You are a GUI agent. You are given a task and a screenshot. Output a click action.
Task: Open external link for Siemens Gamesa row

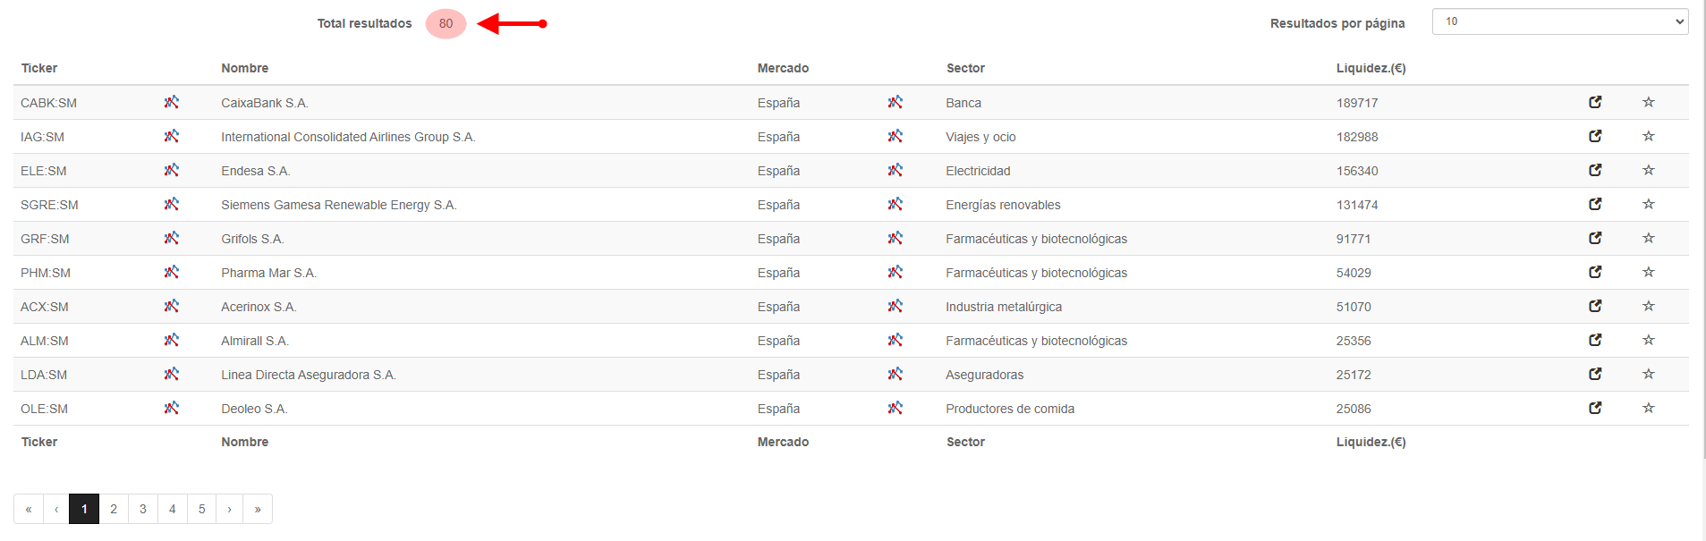tap(1594, 204)
